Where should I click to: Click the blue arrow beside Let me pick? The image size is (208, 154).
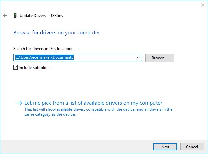pos(19,103)
